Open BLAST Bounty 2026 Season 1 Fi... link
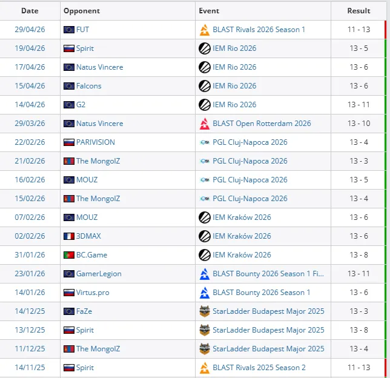The image size is (390, 378). point(268,274)
